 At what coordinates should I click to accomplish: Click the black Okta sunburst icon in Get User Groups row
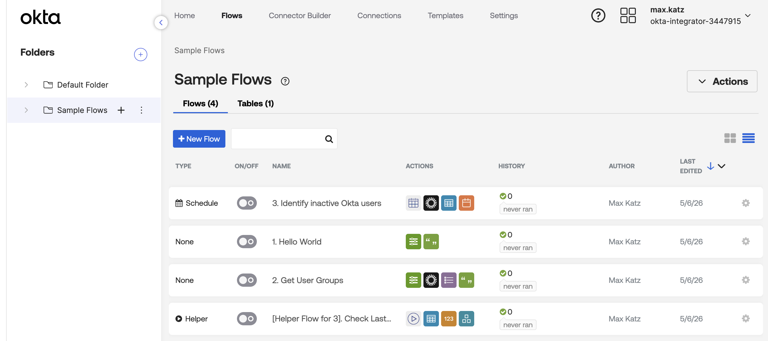pyautogui.click(x=431, y=280)
